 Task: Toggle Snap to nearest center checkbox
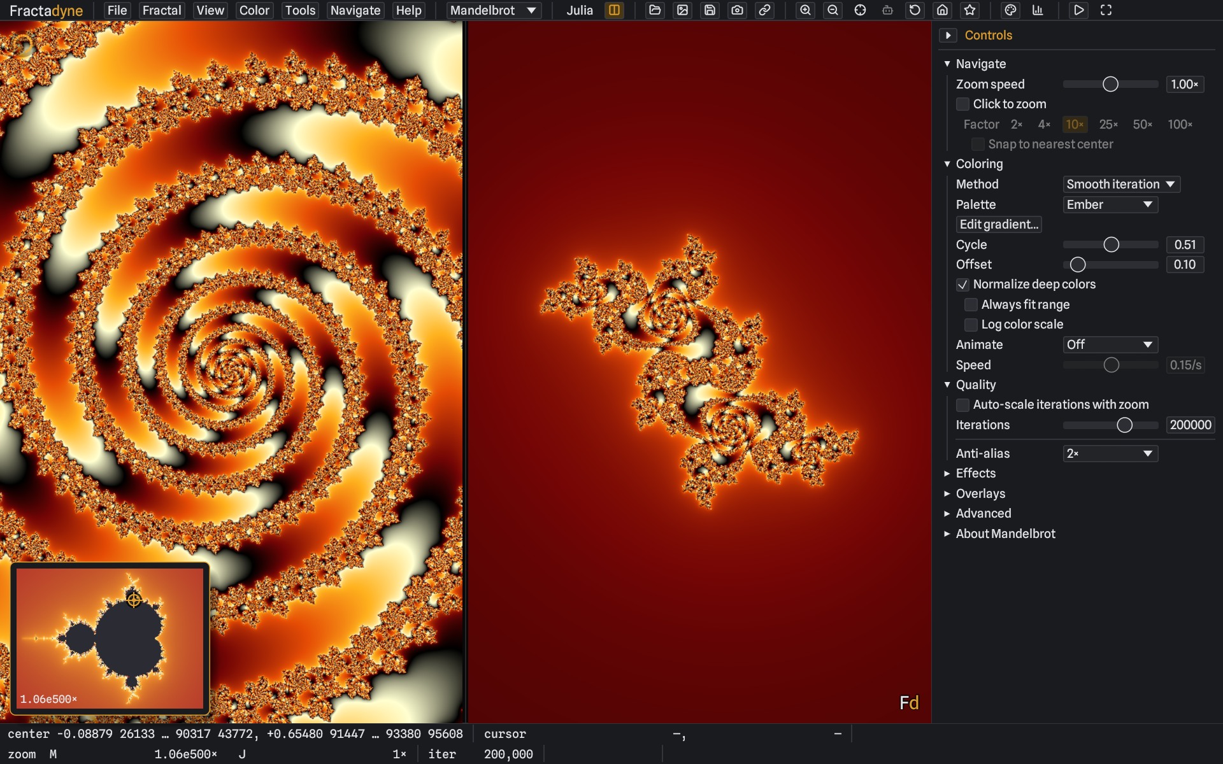[978, 144]
